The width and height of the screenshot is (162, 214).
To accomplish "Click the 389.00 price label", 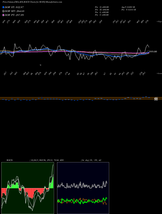I will 153,52.
